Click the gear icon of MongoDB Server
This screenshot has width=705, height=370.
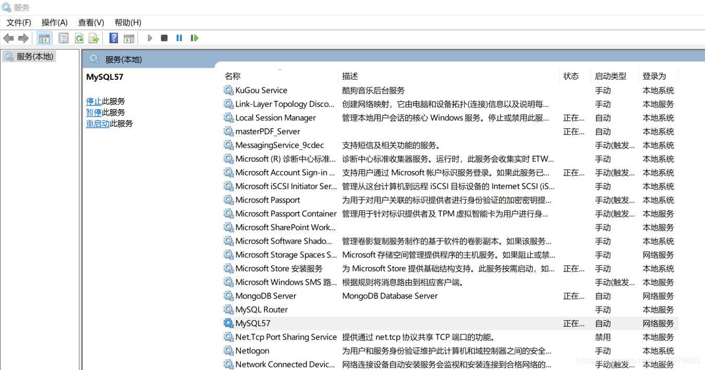coord(228,296)
